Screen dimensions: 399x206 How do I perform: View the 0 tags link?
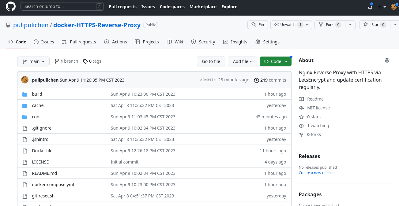92,61
